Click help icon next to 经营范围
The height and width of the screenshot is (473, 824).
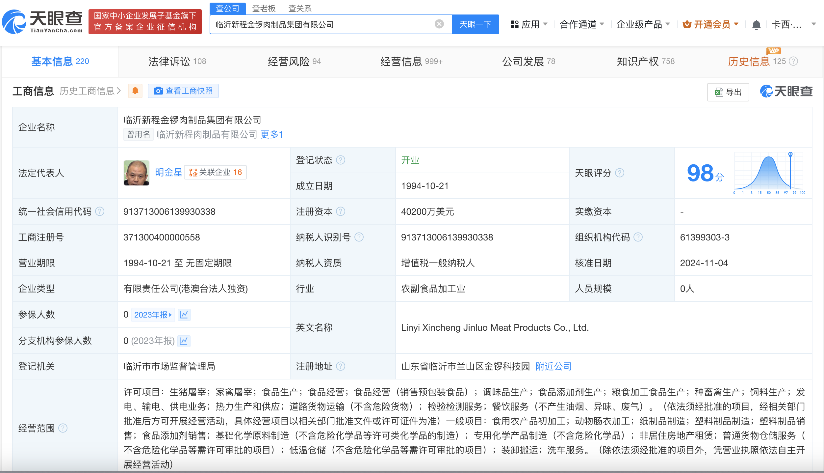[63, 428]
